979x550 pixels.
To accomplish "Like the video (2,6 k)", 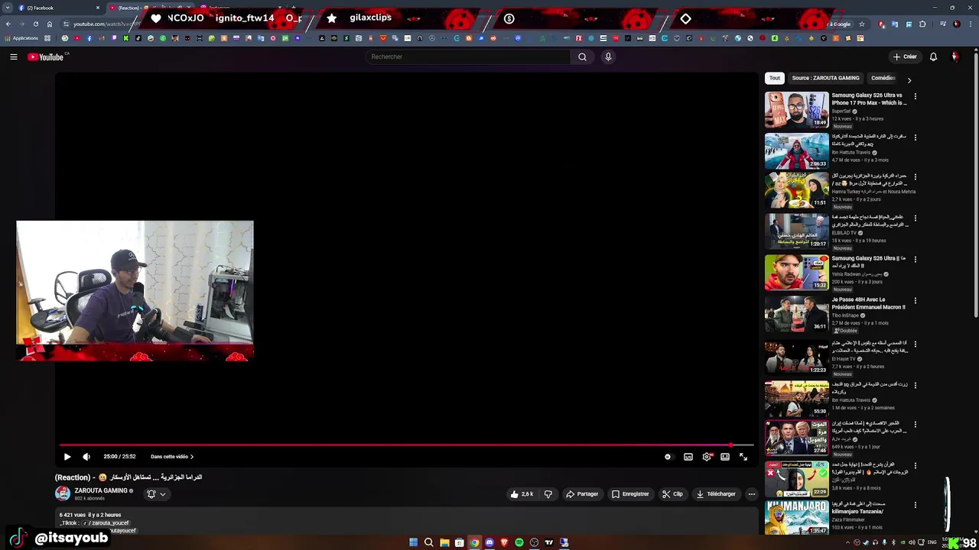I will coord(522,494).
